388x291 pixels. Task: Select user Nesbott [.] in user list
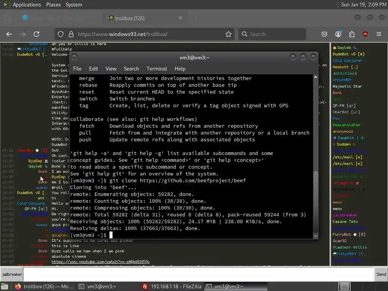pos(345,67)
